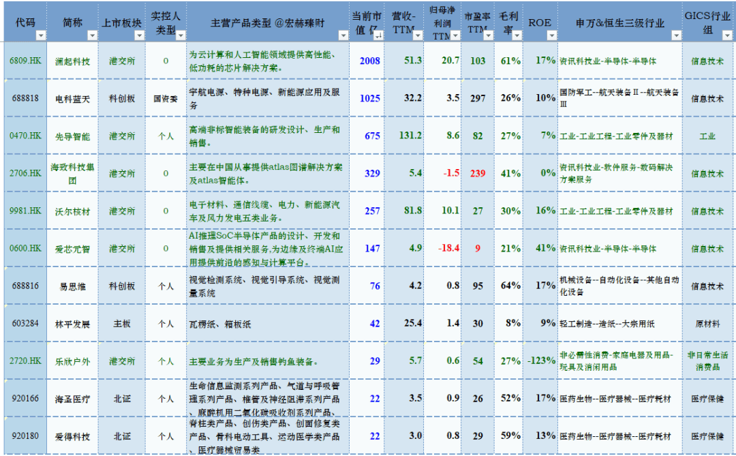The height and width of the screenshot is (456, 736).
Task: Open the GICS行业组 filter dropdown
Action: tap(726, 35)
